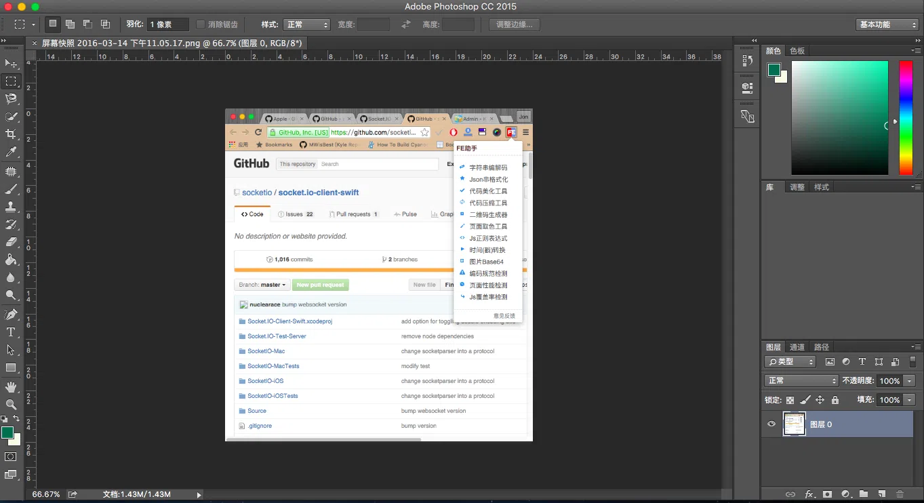Viewport: 924px width, 503px height.
Task: Switch to the 色板 swatches tab
Action: tap(797, 51)
